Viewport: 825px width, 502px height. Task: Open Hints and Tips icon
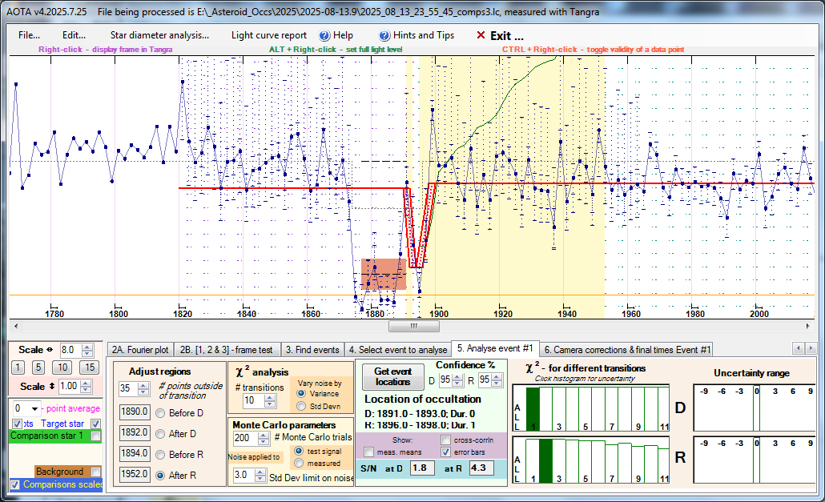pos(385,35)
